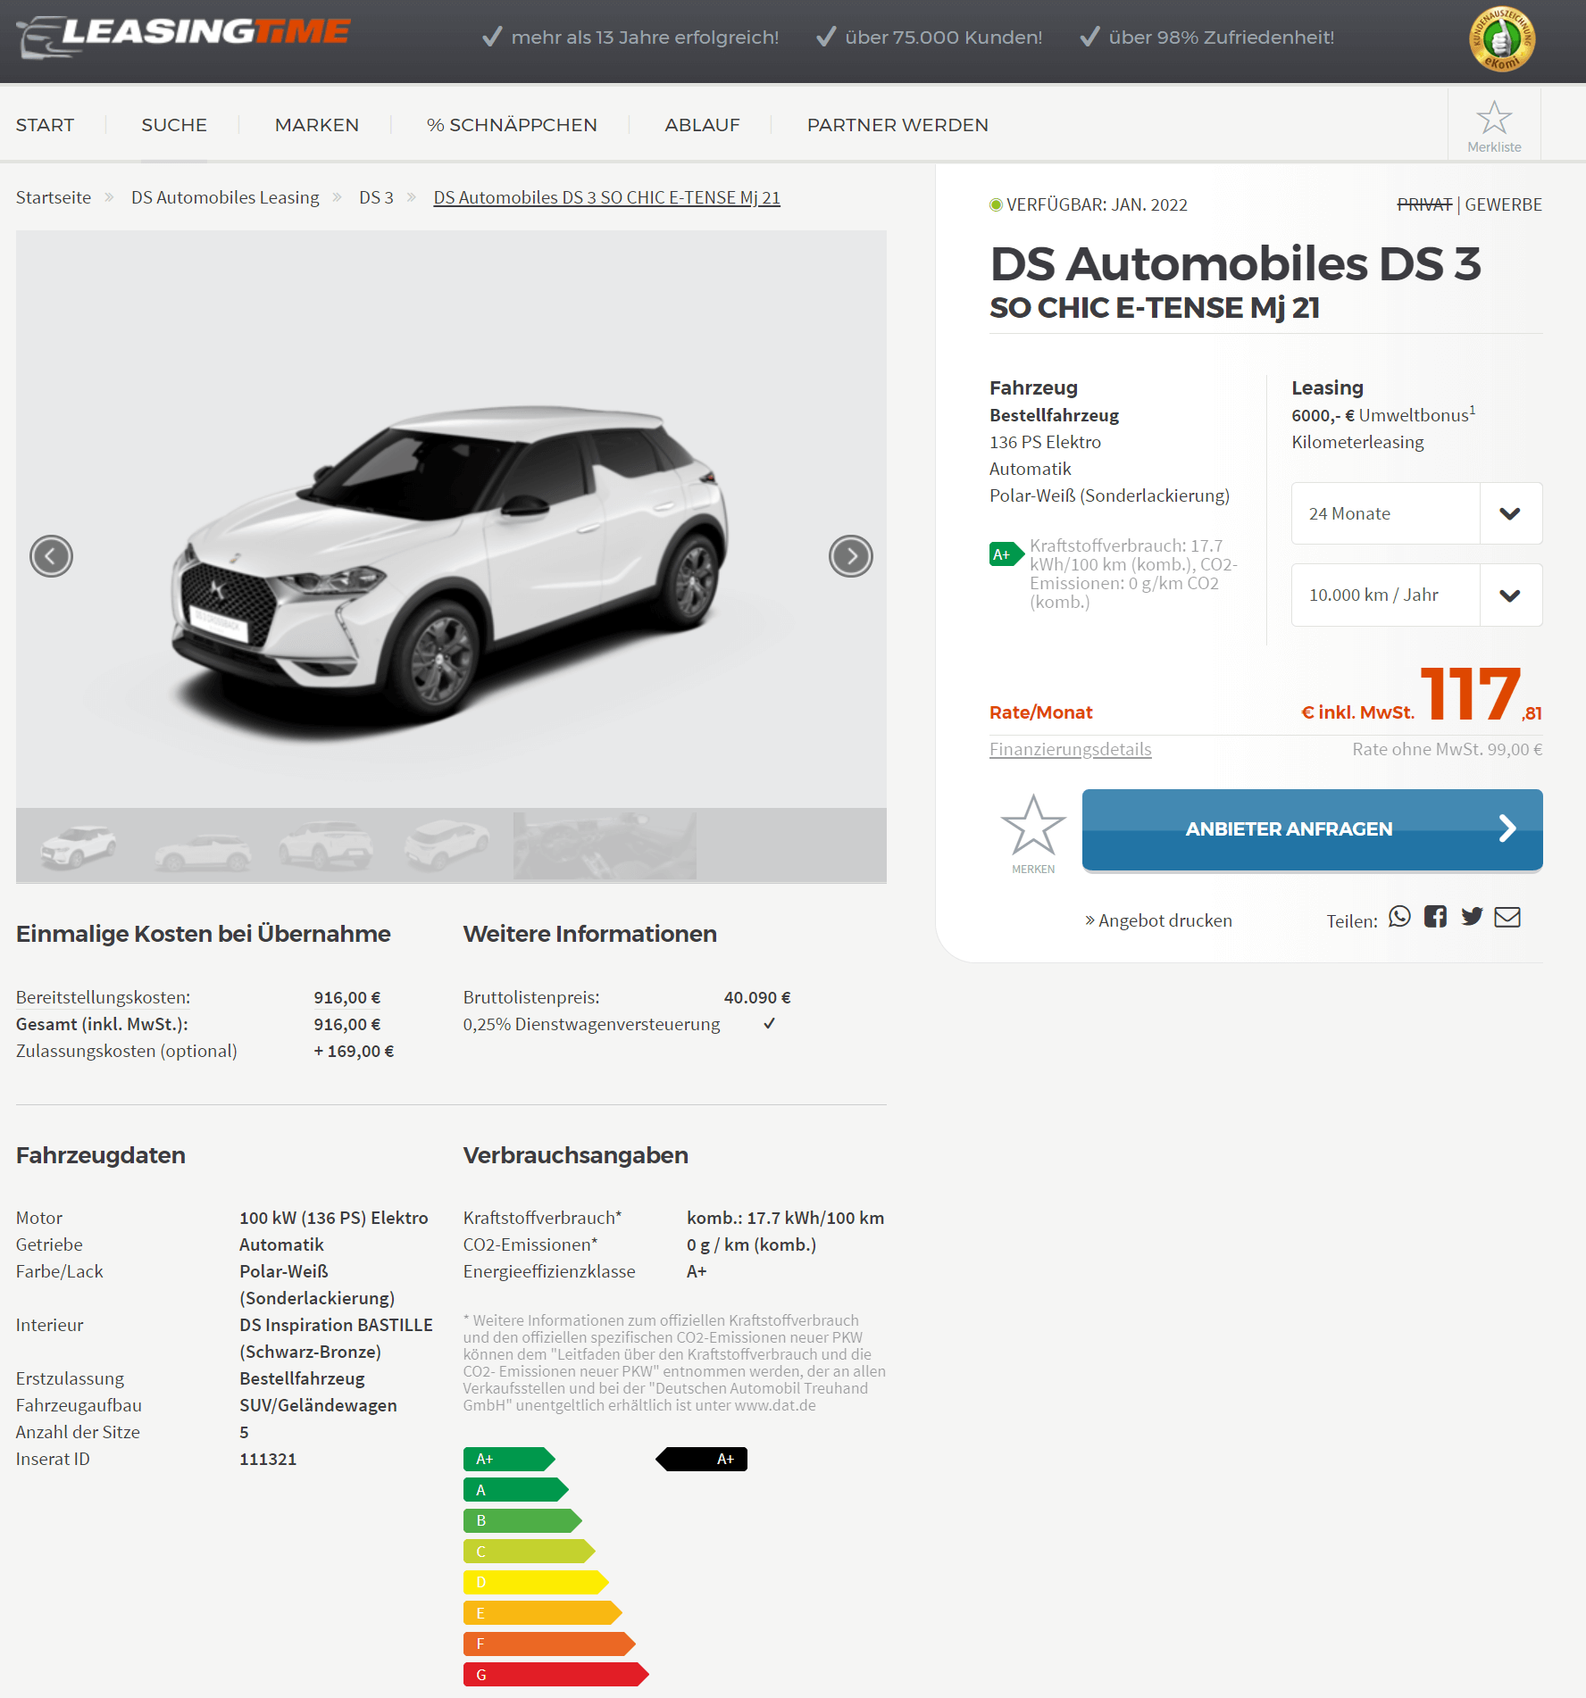The width and height of the screenshot is (1586, 1698).
Task: Share offer via Twitter icon
Action: click(1472, 917)
